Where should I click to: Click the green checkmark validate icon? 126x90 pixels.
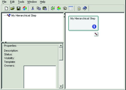pos(53,8)
